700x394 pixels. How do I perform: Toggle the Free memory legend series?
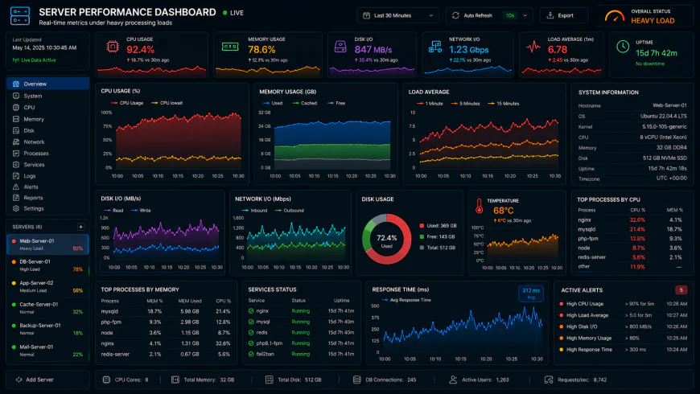coord(336,103)
